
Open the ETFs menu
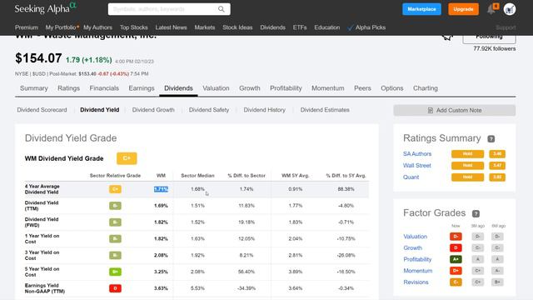pyautogui.click(x=300, y=27)
